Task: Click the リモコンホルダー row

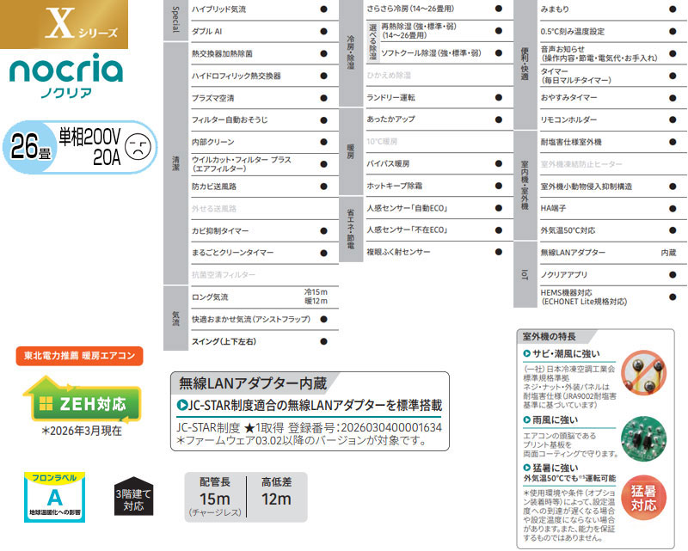Action: tap(613, 120)
